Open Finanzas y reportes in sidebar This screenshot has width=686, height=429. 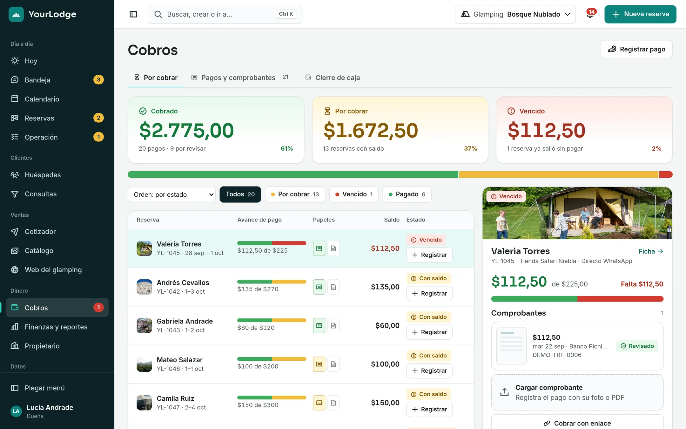point(57,327)
